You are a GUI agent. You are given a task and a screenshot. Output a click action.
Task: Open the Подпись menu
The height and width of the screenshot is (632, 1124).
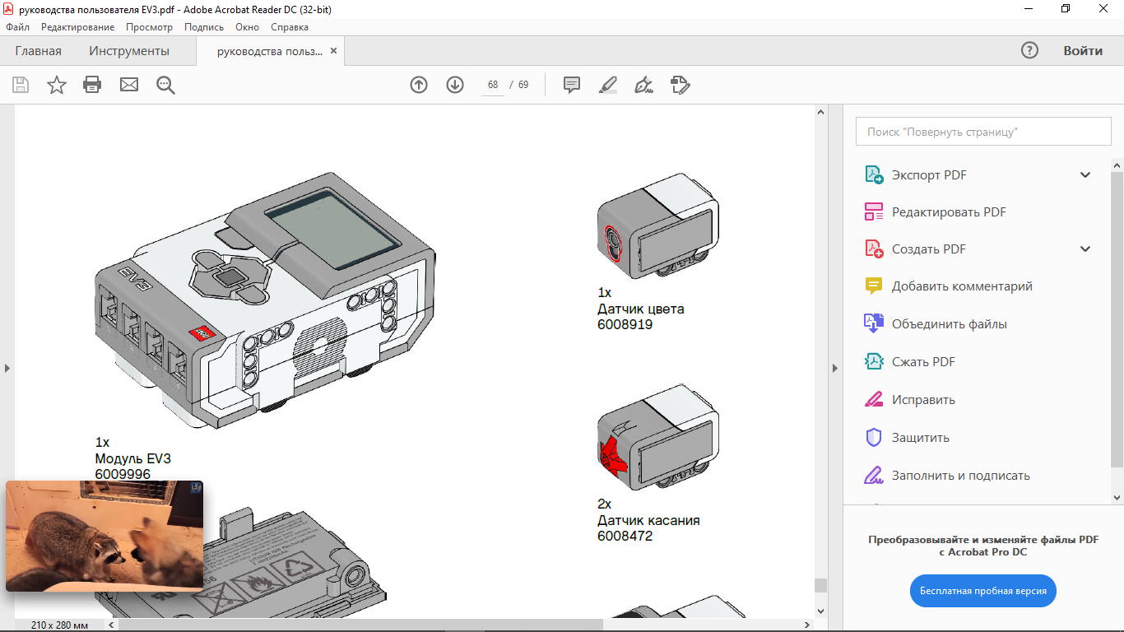click(204, 27)
